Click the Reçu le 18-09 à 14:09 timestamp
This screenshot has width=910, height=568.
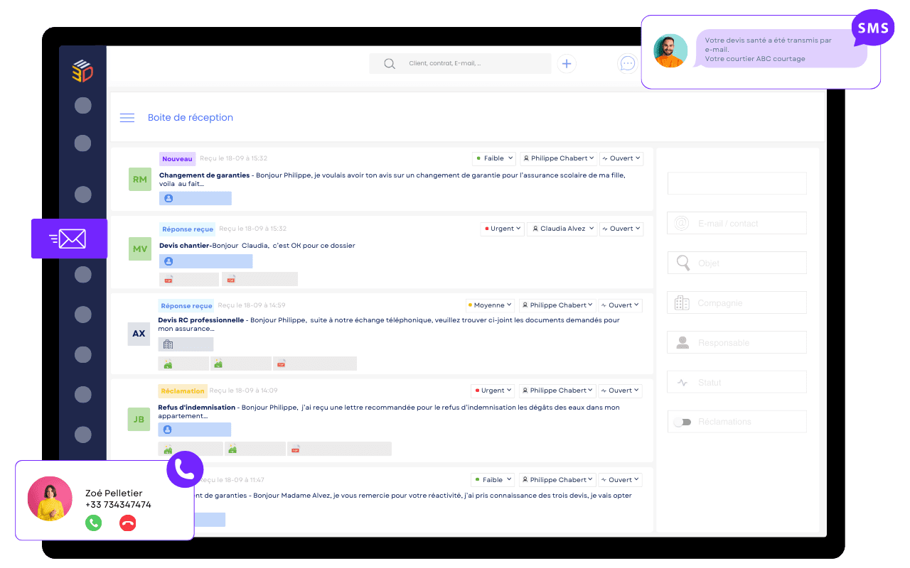[244, 390]
